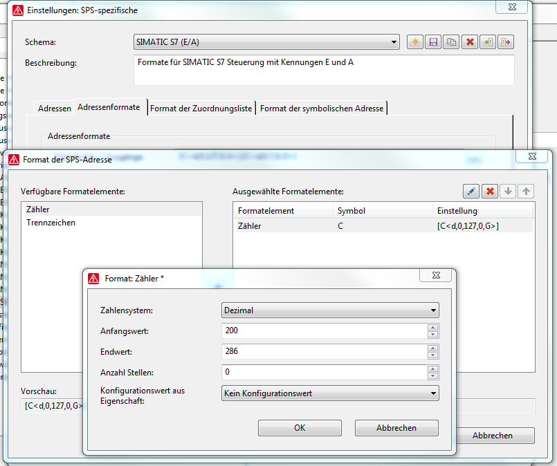The height and width of the screenshot is (466, 557).
Task: Decrease the Anfangswert with its down arrow
Action: point(432,335)
